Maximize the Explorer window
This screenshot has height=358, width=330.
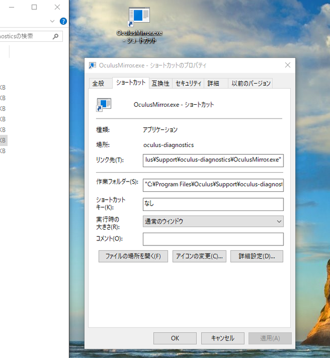pyautogui.click(x=34, y=7)
